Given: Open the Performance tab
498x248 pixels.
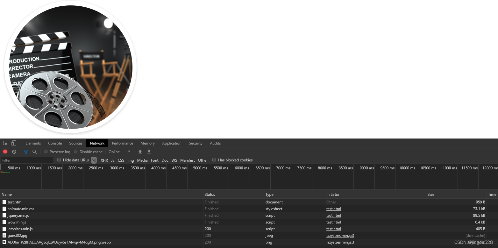Looking at the screenshot, I should 122,143.
